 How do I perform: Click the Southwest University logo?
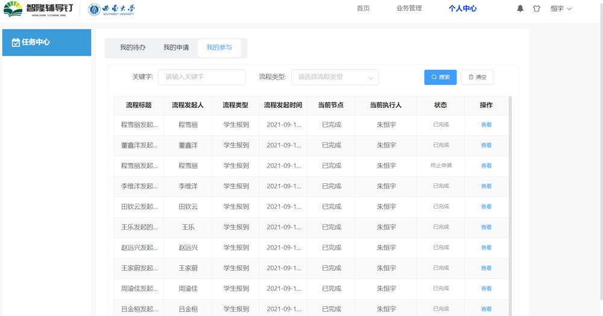(x=112, y=10)
